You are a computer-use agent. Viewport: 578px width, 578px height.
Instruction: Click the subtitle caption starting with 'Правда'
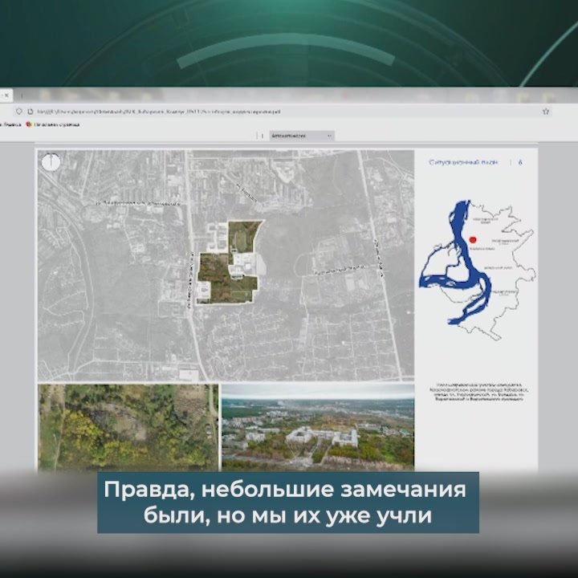(288, 503)
